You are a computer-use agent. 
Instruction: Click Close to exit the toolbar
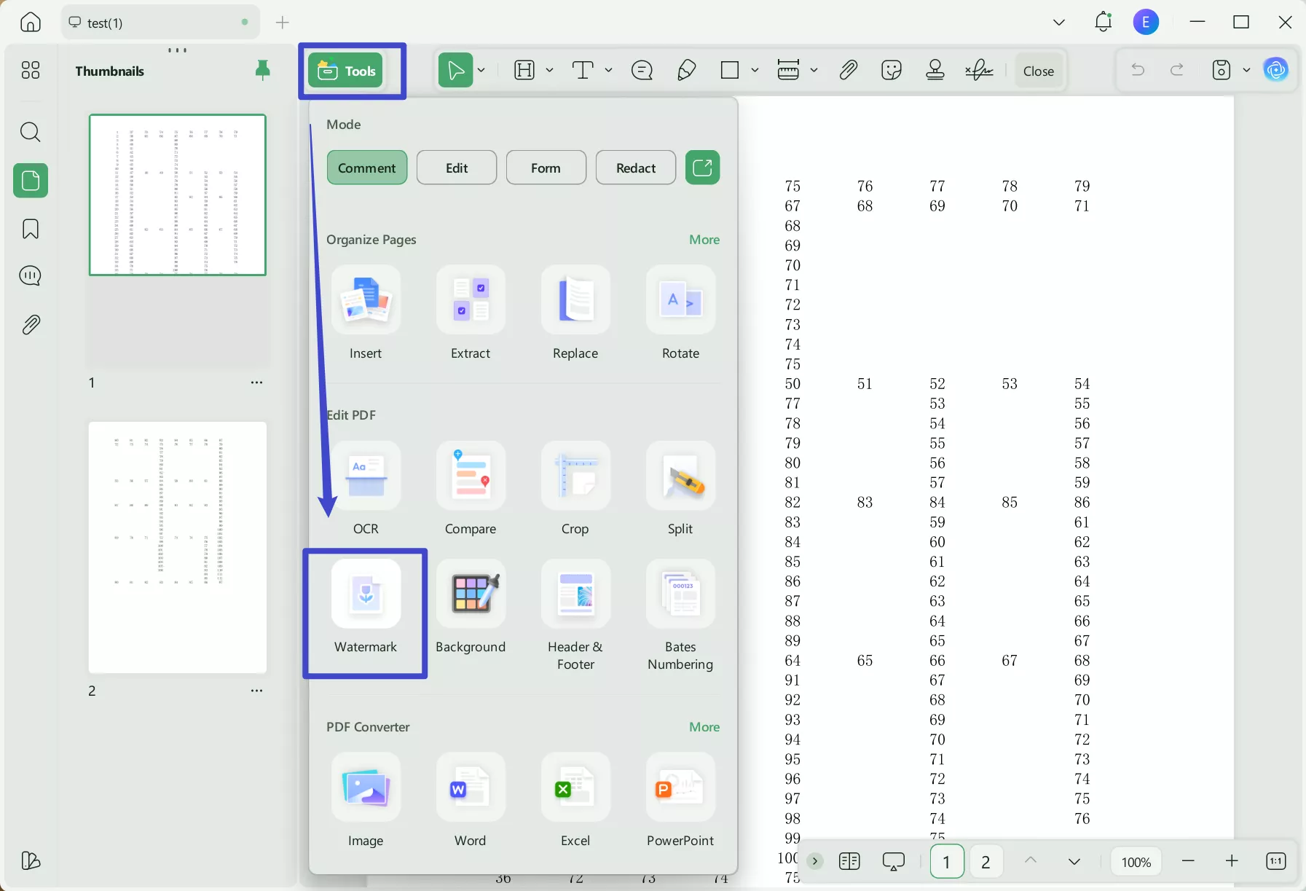pyautogui.click(x=1037, y=70)
